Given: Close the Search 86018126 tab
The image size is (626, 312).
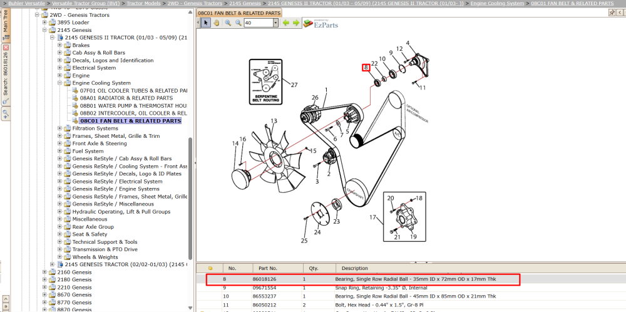Looking at the screenshot, I should point(6,47).
